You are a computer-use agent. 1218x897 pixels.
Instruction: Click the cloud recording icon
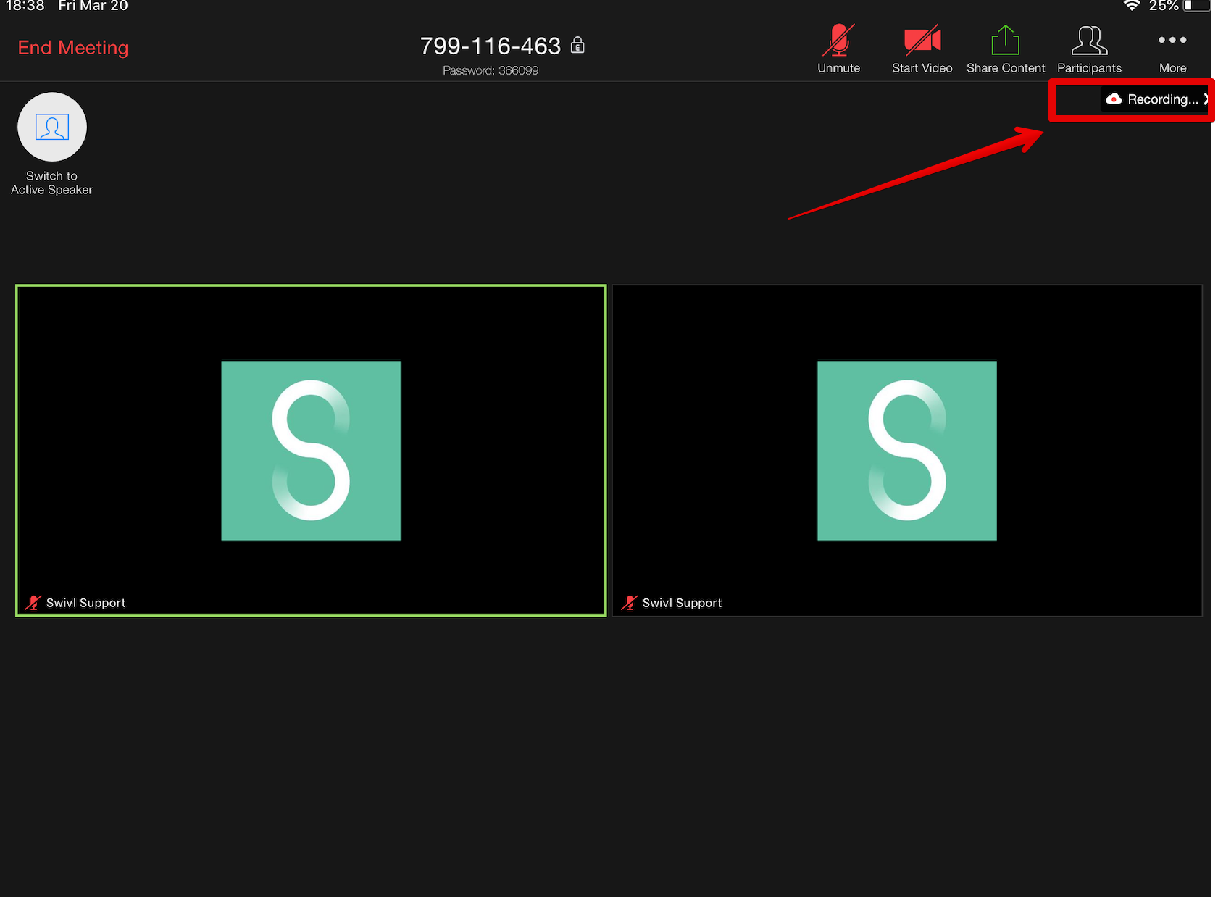click(x=1114, y=99)
